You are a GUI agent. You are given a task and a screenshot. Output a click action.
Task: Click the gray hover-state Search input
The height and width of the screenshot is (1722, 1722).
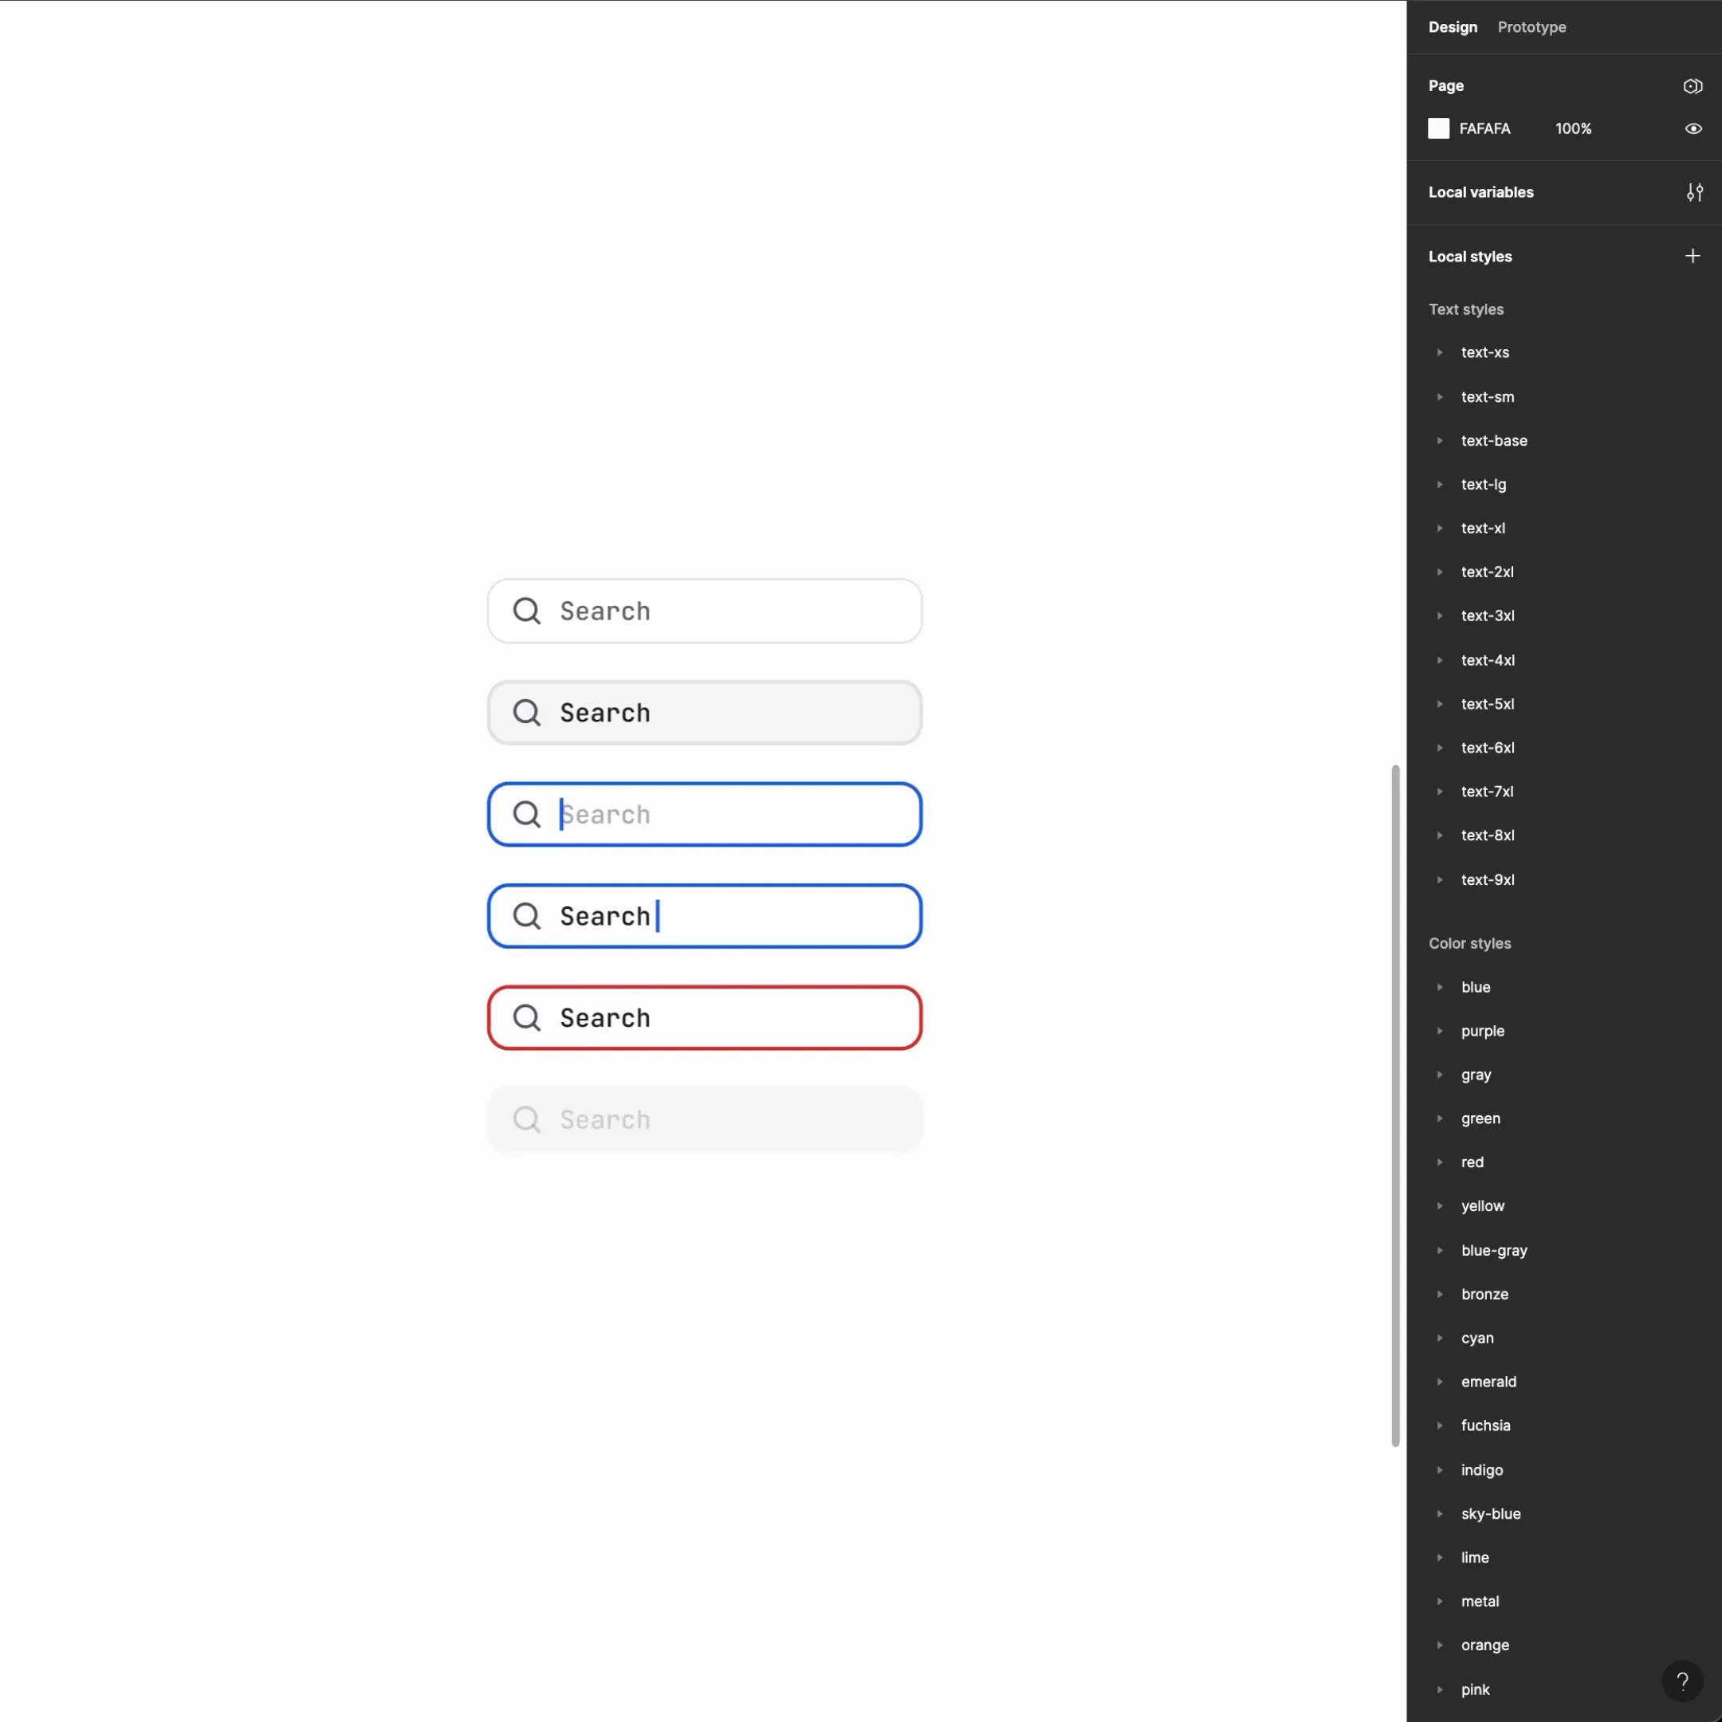click(704, 712)
